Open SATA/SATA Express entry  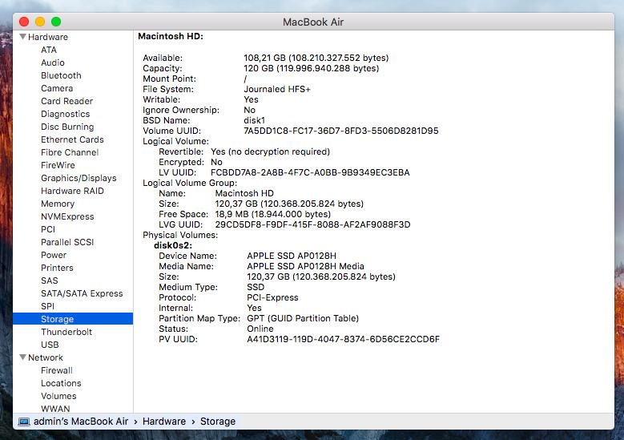coord(82,293)
